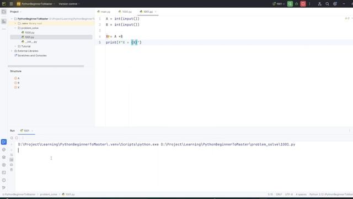Viewport: 353px width, 199px height.
Task: Click Python 3.12 interpreter in status bar
Action: [x=331, y=194]
